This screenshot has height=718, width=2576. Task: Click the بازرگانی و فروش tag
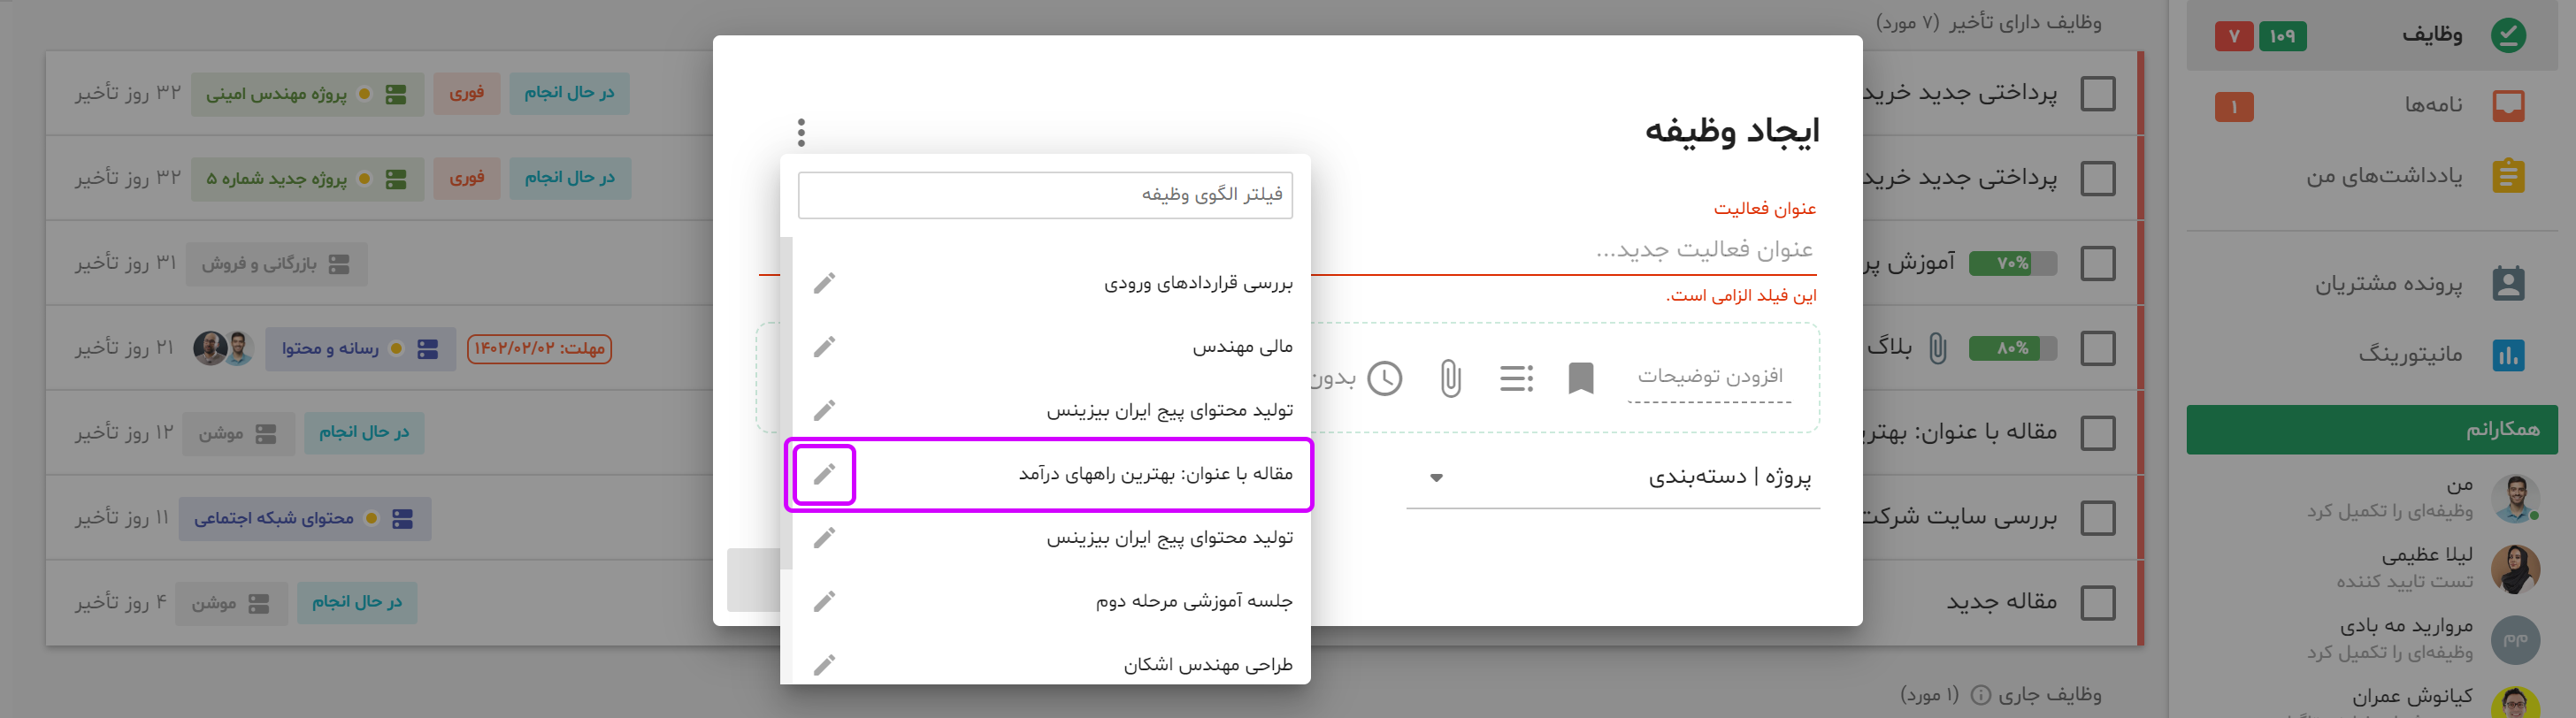276,264
